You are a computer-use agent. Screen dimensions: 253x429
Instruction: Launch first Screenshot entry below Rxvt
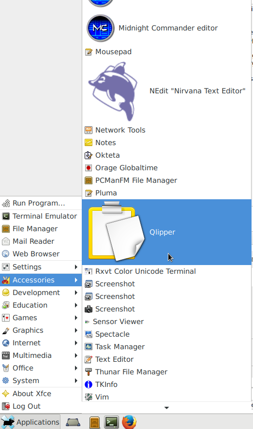(x=166, y=284)
